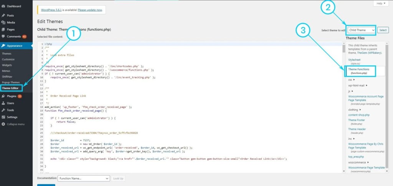The height and width of the screenshot is (186, 393).
Task: Expand the woocommerce folder
Action: point(358,162)
